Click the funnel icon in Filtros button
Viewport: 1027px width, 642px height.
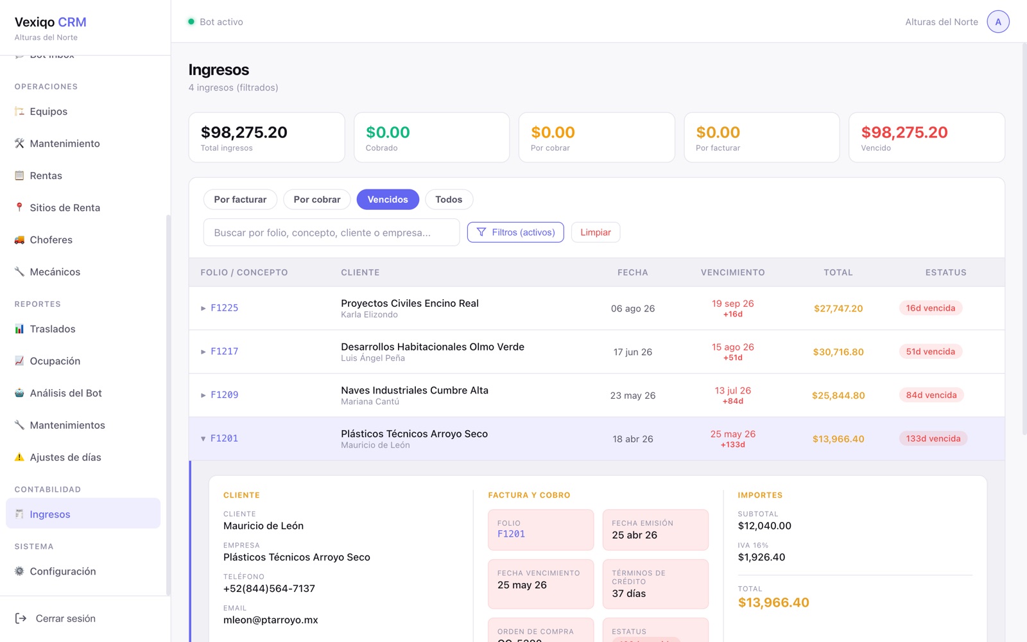tap(481, 232)
